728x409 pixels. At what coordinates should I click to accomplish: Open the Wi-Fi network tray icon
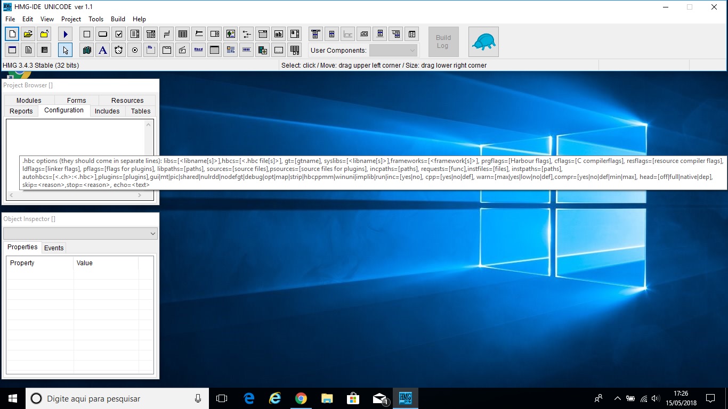pos(643,398)
